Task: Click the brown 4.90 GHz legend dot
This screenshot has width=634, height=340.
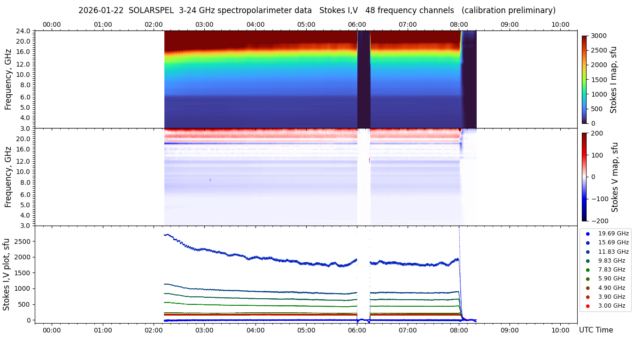Action: (588, 288)
